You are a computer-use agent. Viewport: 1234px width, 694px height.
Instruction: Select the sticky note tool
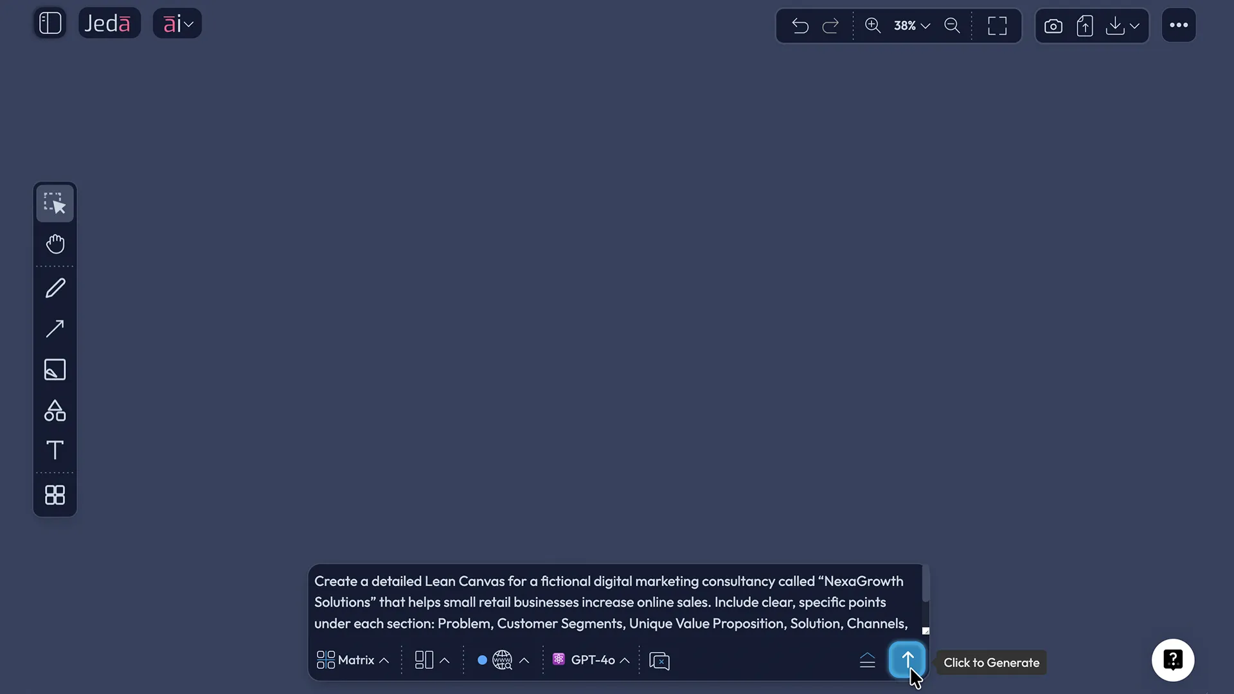tap(55, 369)
